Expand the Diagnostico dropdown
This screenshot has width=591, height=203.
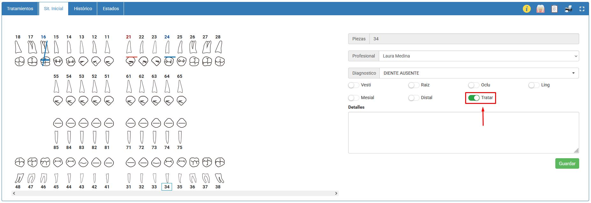point(479,73)
